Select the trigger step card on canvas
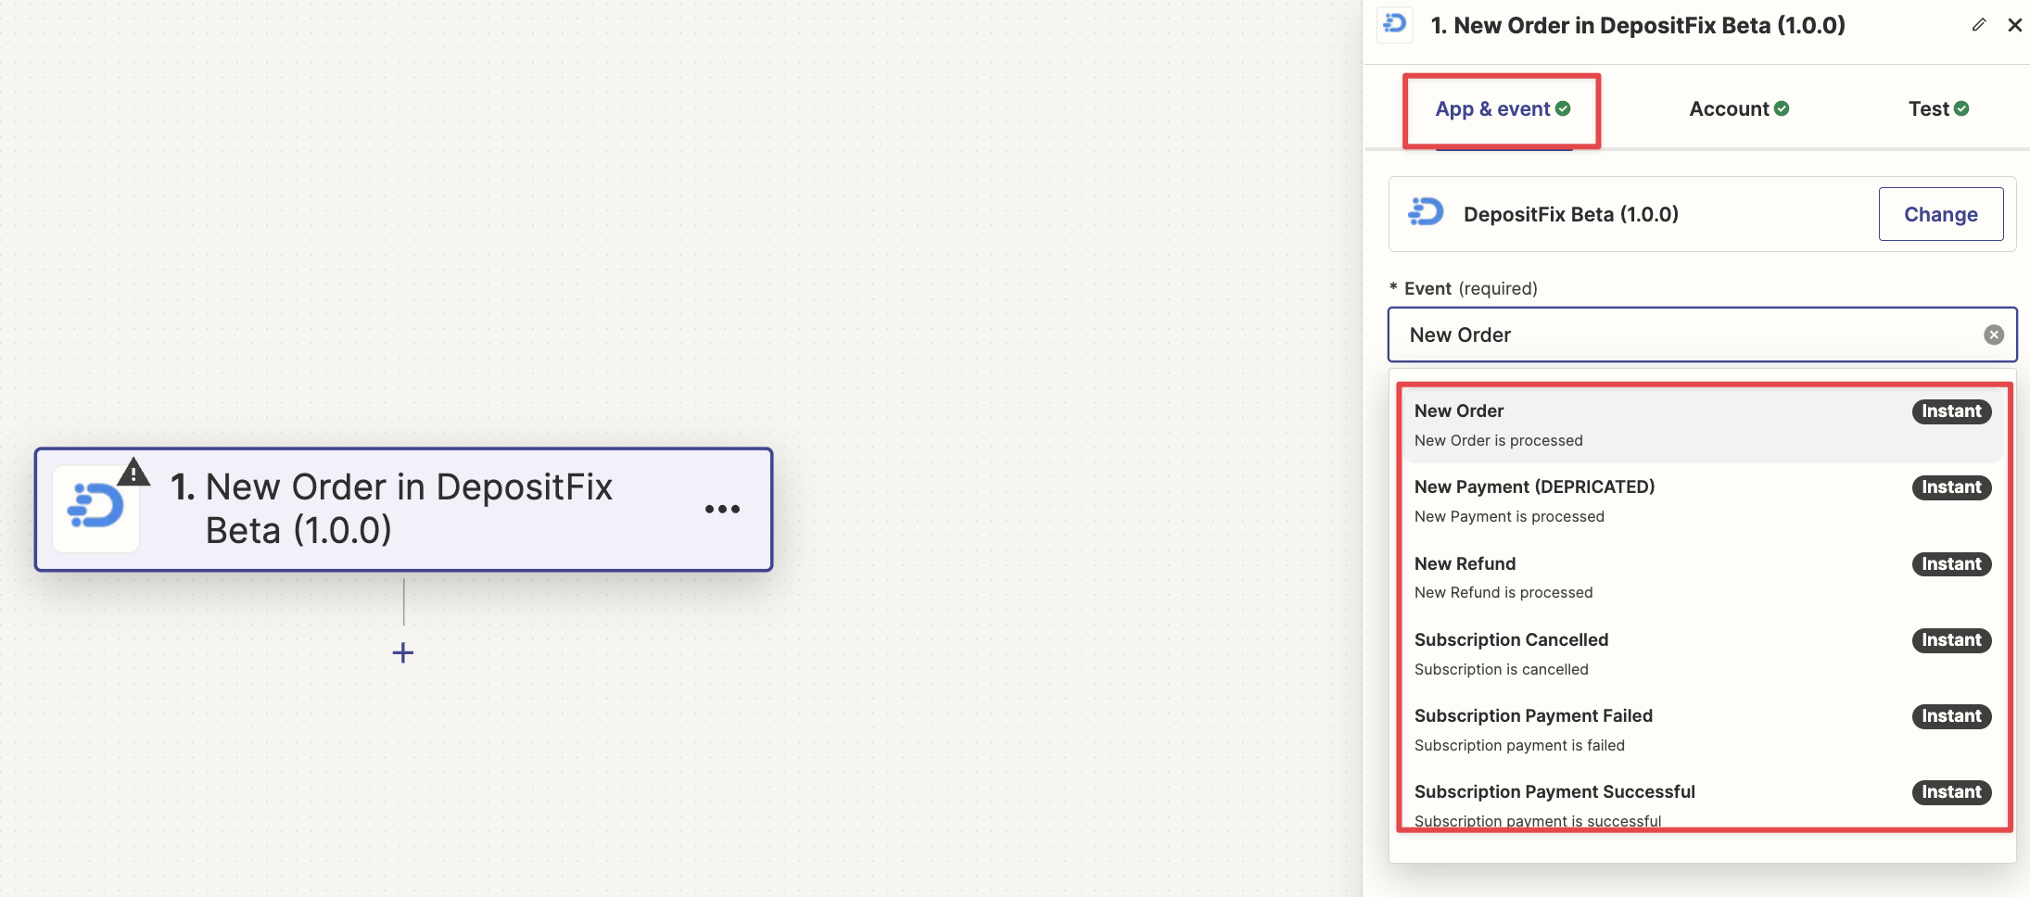2030x897 pixels. (x=403, y=510)
